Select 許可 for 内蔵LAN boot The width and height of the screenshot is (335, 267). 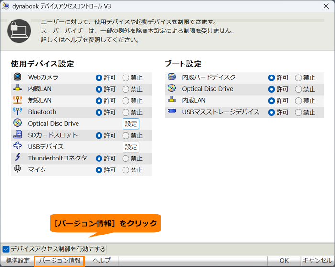pyautogui.click(x=271, y=101)
